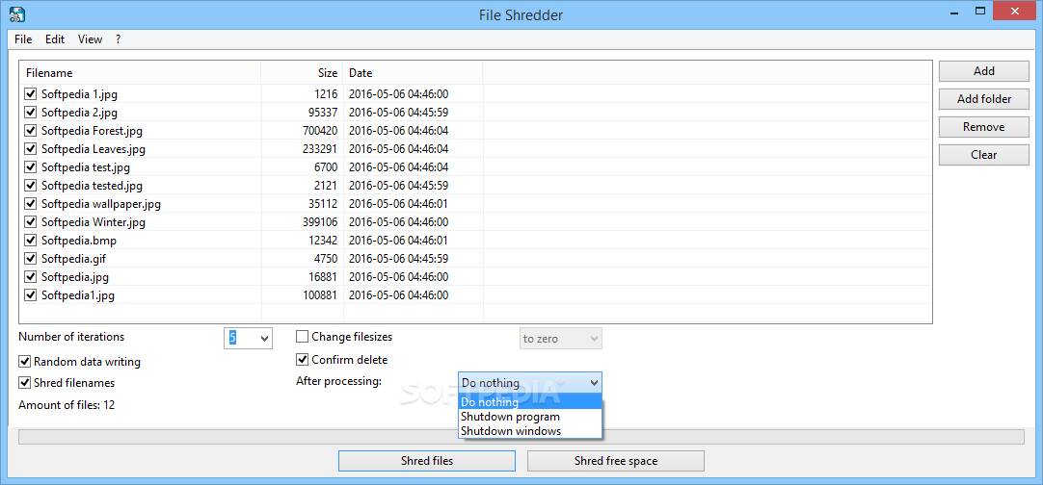Select the 'Softpedia Forest.jpg' filename
The height and width of the screenshot is (485, 1043).
click(x=92, y=130)
